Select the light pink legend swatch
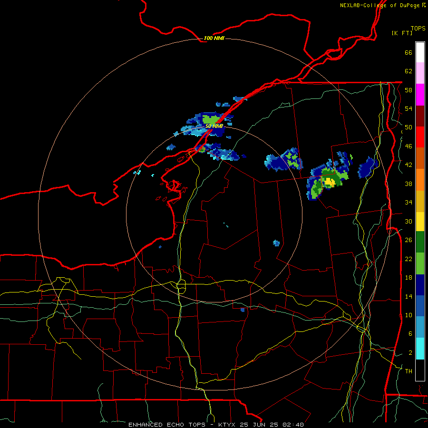 tap(420, 73)
